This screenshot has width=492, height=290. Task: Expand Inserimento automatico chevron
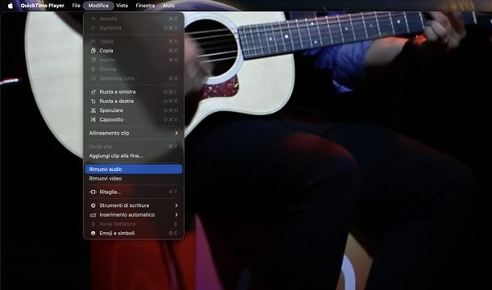pyautogui.click(x=177, y=215)
